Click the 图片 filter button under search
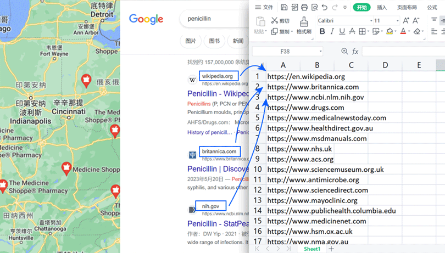The height and width of the screenshot is (253, 445). [191, 41]
